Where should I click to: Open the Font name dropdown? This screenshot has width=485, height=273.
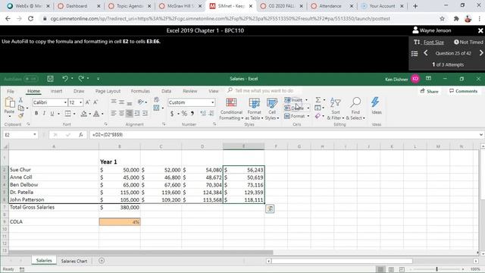tap(65, 102)
